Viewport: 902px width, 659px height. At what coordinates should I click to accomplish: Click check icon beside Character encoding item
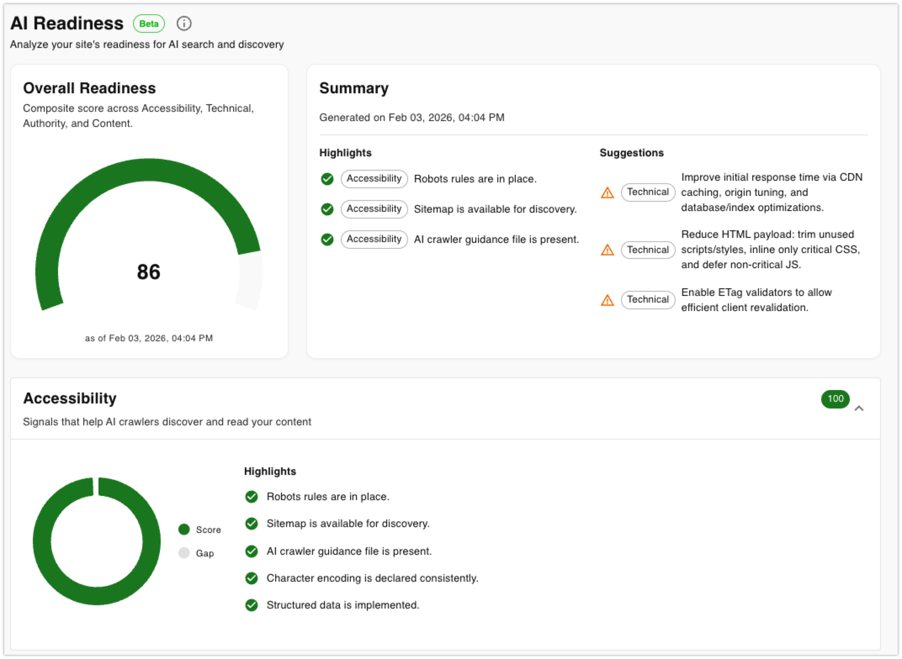[x=252, y=578]
